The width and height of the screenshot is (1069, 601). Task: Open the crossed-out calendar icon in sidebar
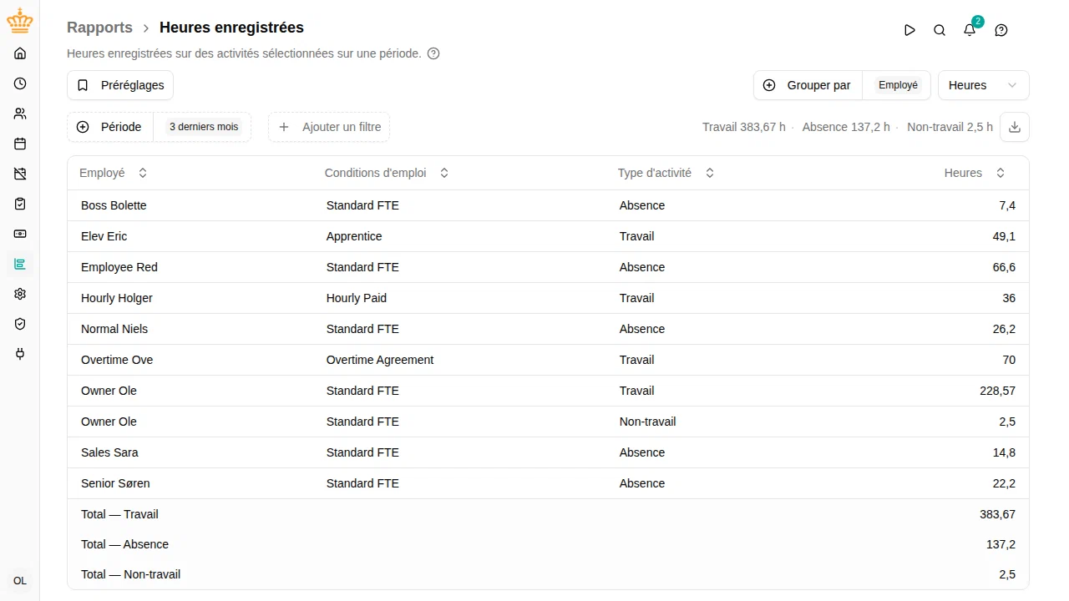click(x=20, y=174)
